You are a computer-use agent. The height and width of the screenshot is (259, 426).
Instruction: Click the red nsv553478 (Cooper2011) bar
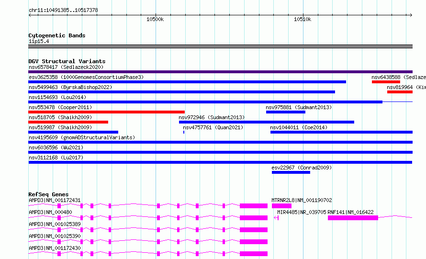pos(106,112)
